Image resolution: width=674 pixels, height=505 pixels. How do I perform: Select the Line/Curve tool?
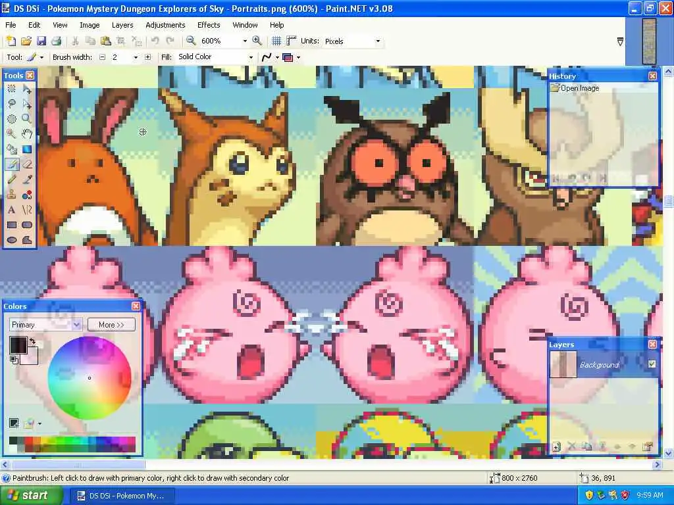[27, 210]
